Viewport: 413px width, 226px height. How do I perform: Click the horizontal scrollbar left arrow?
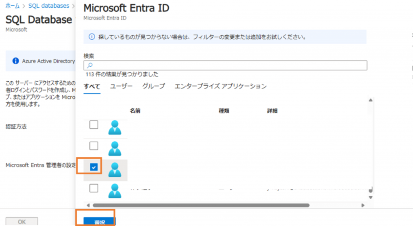click(88, 205)
